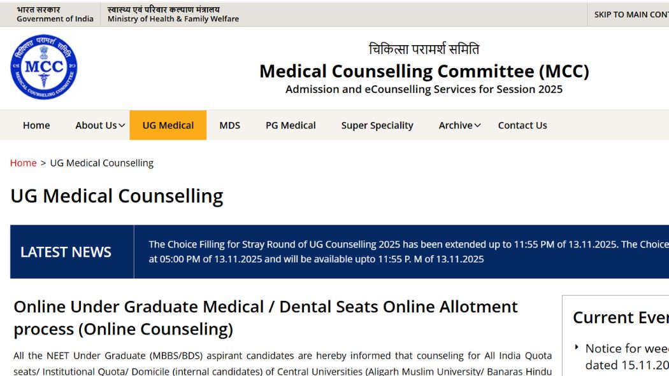
Task: Click the Medical Counselling Committee (MCC) title
Action: 424,71
